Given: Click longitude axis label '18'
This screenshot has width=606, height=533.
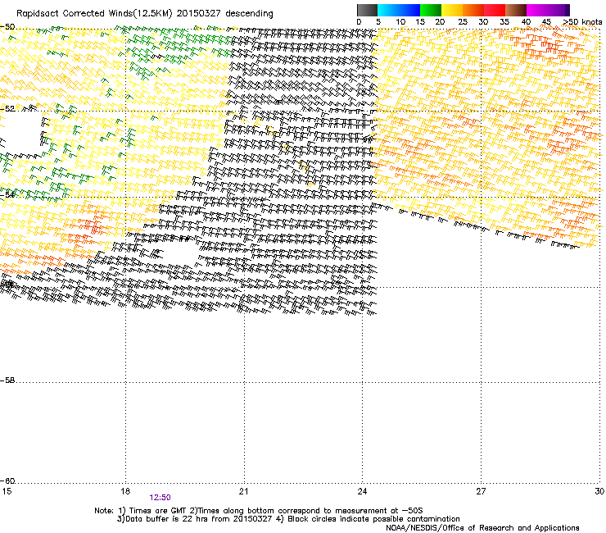Looking at the screenshot, I should pyautogui.click(x=125, y=491).
